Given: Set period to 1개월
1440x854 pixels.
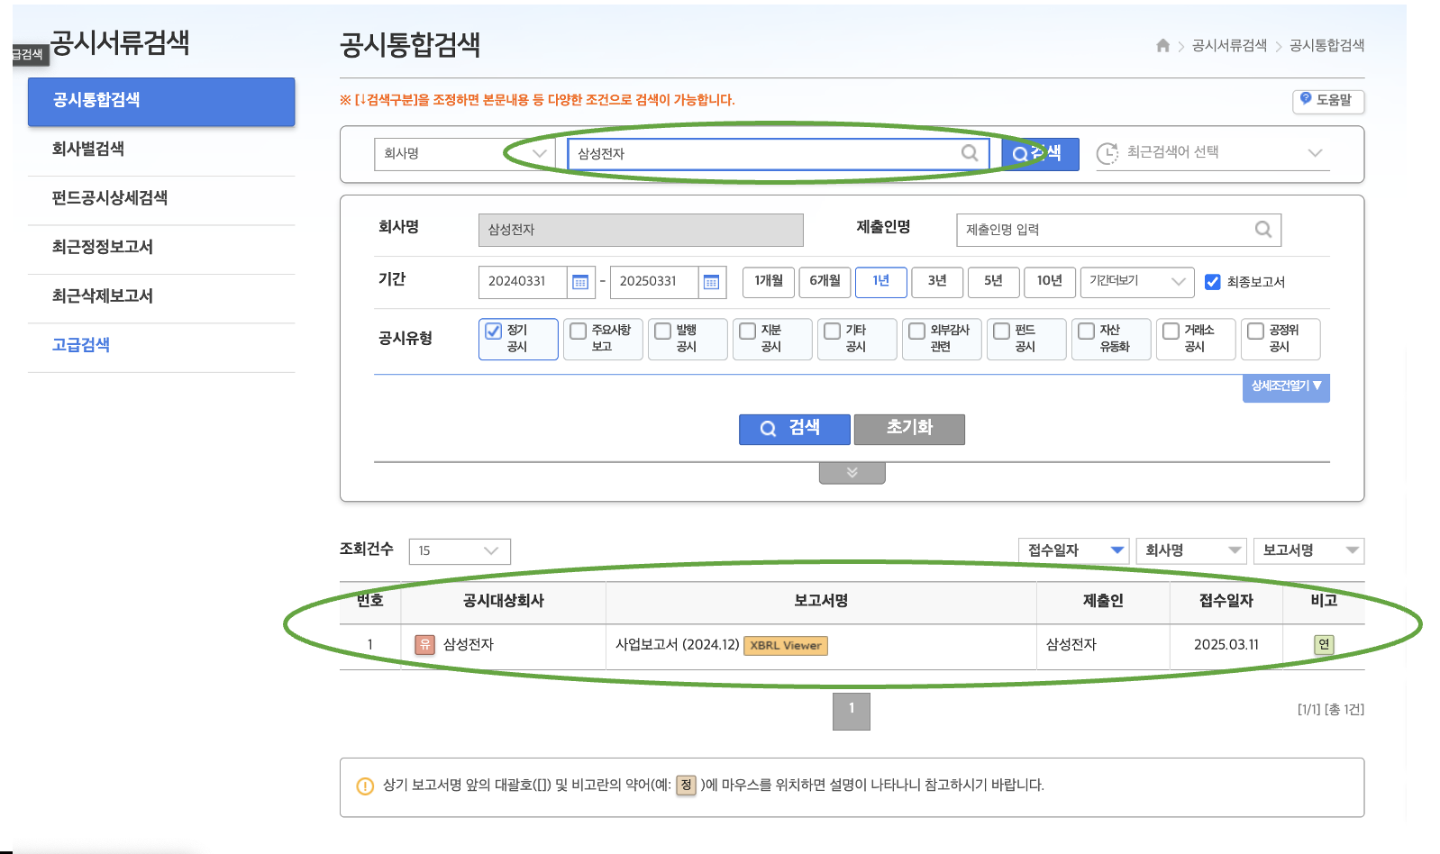Looking at the screenshot, I should (x=769, y=281).
